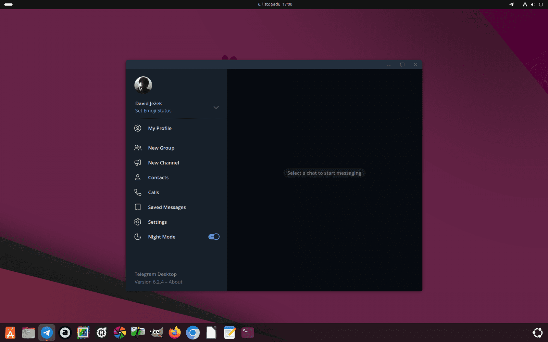
Task: Click the New Channel megaphone icon
Action: point(138,163)
